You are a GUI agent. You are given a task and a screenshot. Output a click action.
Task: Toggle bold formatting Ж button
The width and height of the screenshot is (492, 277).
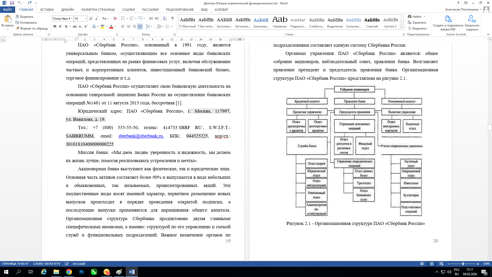pos(55,26)
